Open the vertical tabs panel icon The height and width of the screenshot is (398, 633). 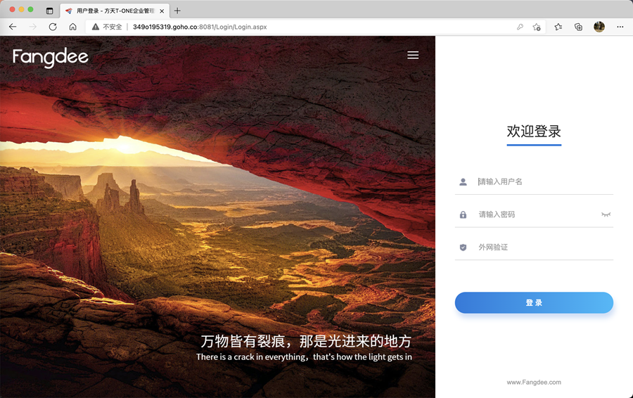click(x=50, y=11)
